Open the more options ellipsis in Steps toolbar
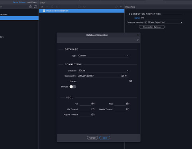This screenshot has width=192, height=149. point(121,7)
